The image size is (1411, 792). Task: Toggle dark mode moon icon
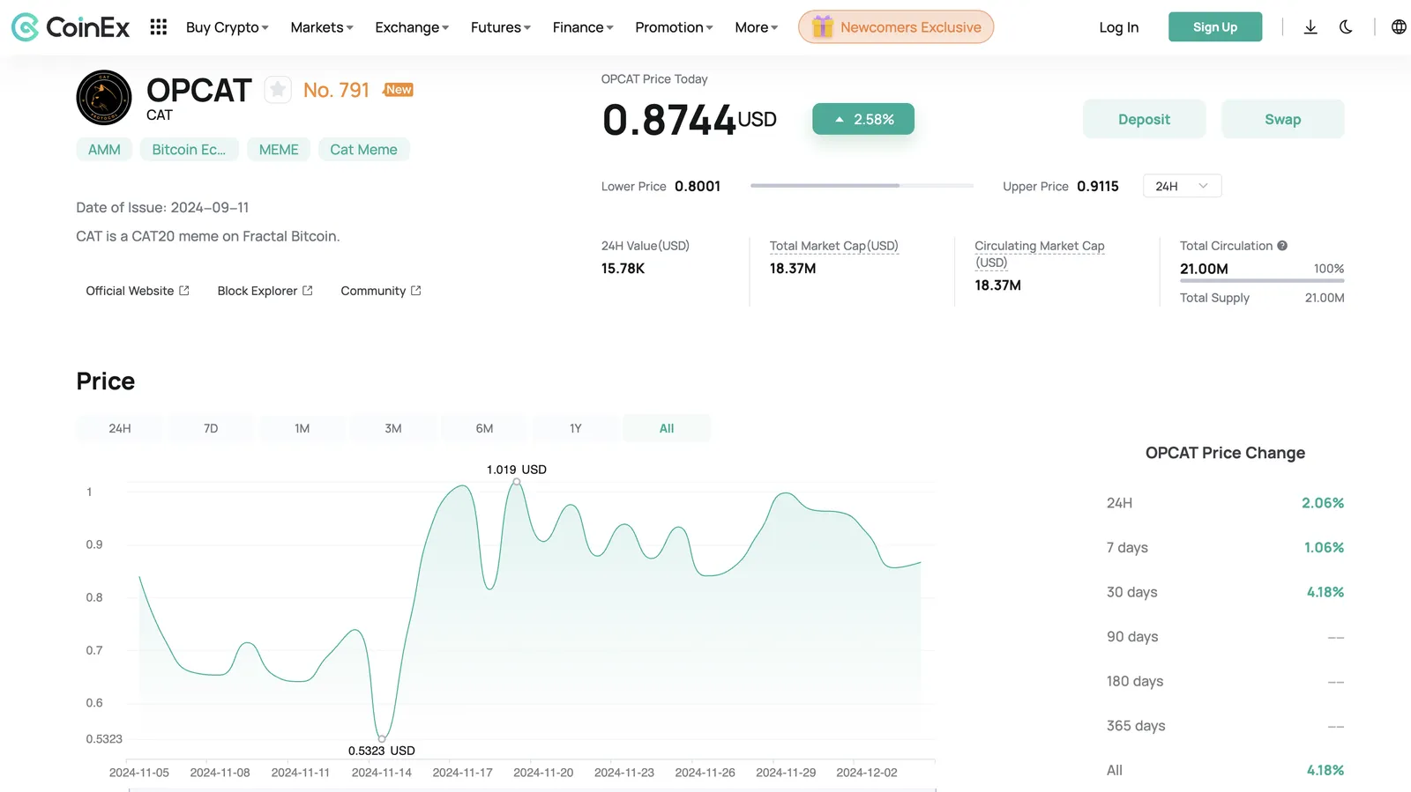click(1346, 27)
